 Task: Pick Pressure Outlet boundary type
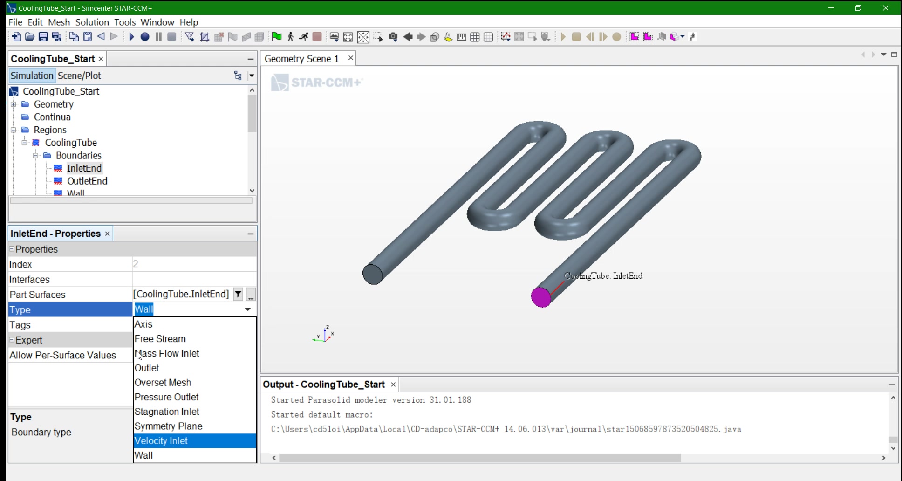(195, 397)
